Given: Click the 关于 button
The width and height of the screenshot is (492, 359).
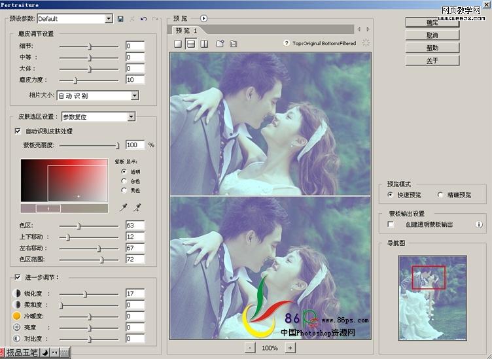Looking at the screenshot, I should point(432,61).
